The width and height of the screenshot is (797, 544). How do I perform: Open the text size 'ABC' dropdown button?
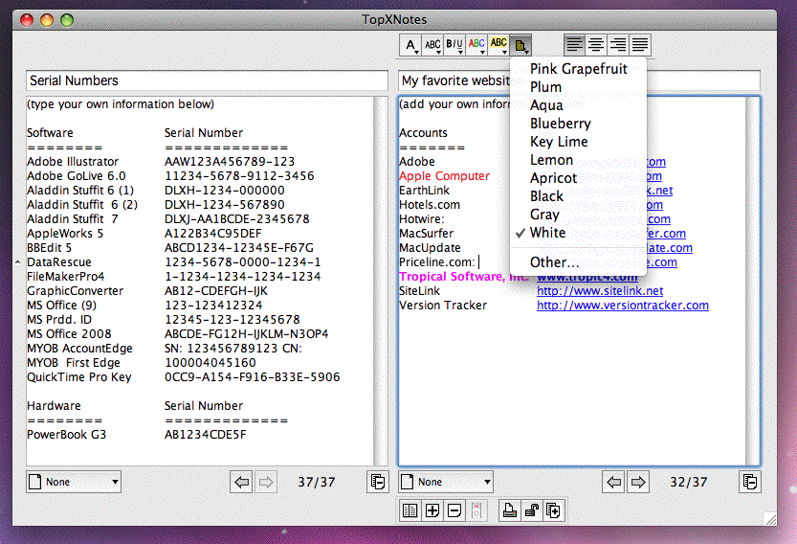(x=432, y=45)
